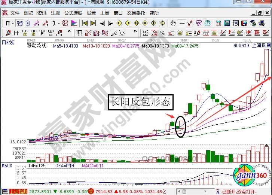Expand the candlestick style dropdown arrow
272x195 pixels.
pyautogui.click(x=59, y=23)
